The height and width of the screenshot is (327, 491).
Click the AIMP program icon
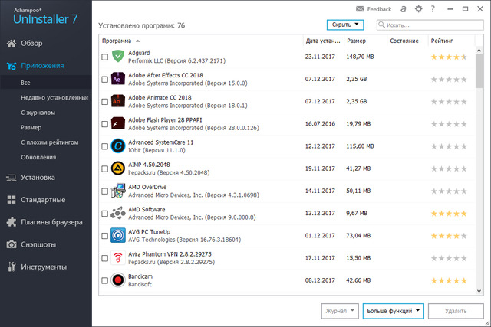119,168
